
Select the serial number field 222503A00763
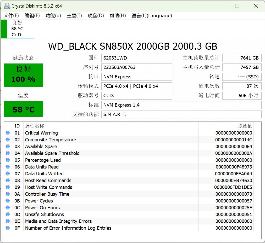coord(136,67)
